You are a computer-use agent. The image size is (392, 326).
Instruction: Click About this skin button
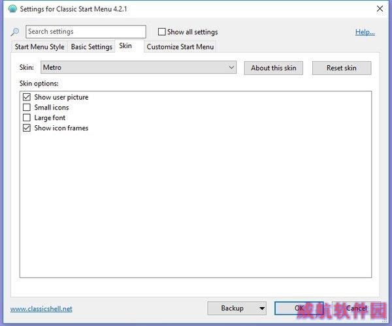[x=274, y=68]
